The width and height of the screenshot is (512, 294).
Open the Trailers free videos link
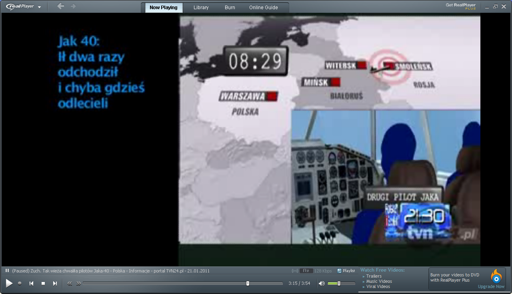374,276
